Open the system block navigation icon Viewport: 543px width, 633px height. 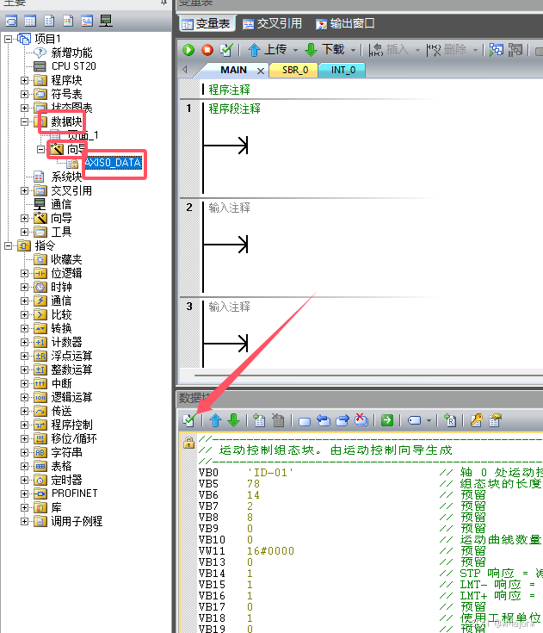(68, 21)
